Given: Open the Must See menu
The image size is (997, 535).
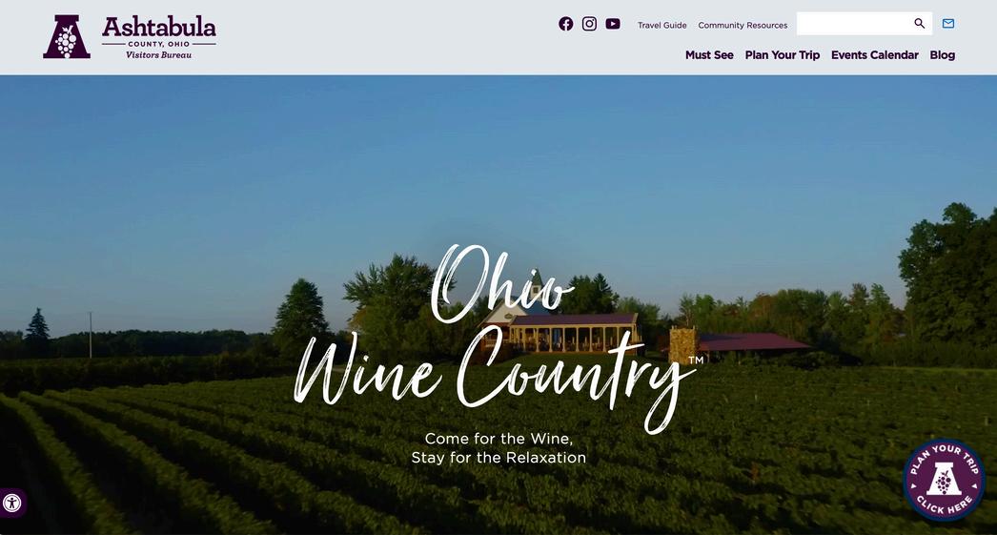Looking at the screenshot, I should pos(709,55).
